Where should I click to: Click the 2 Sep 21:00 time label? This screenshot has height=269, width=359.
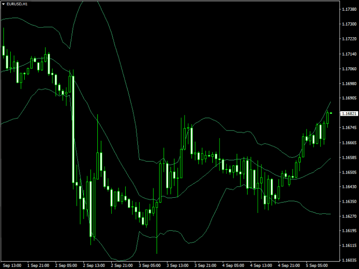(x=122, y=265)
